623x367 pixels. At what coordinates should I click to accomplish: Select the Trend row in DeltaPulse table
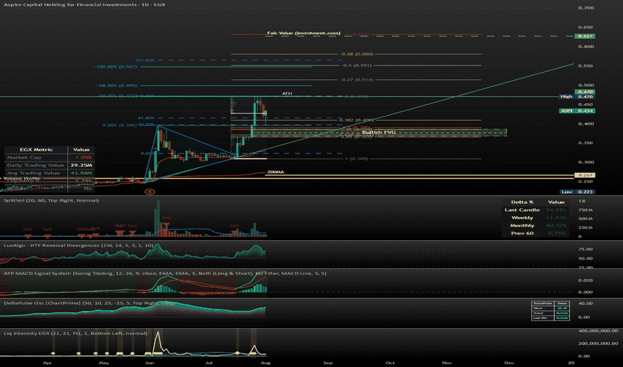coord(550,313)
